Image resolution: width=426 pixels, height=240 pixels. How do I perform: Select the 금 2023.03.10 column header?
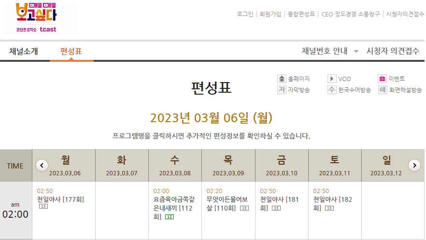(x=282, y=165)
